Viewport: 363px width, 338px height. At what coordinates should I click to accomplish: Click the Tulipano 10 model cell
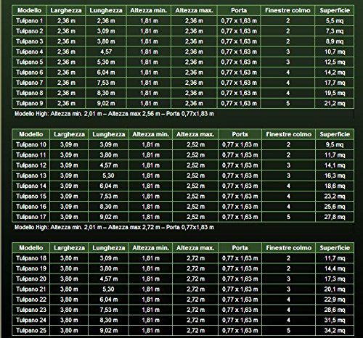pos(31,144)
